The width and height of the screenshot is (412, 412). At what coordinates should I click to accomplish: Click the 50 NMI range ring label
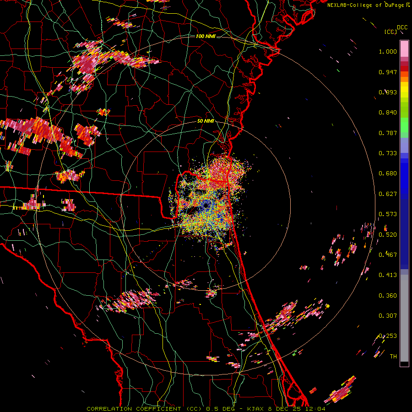point(206,121)
